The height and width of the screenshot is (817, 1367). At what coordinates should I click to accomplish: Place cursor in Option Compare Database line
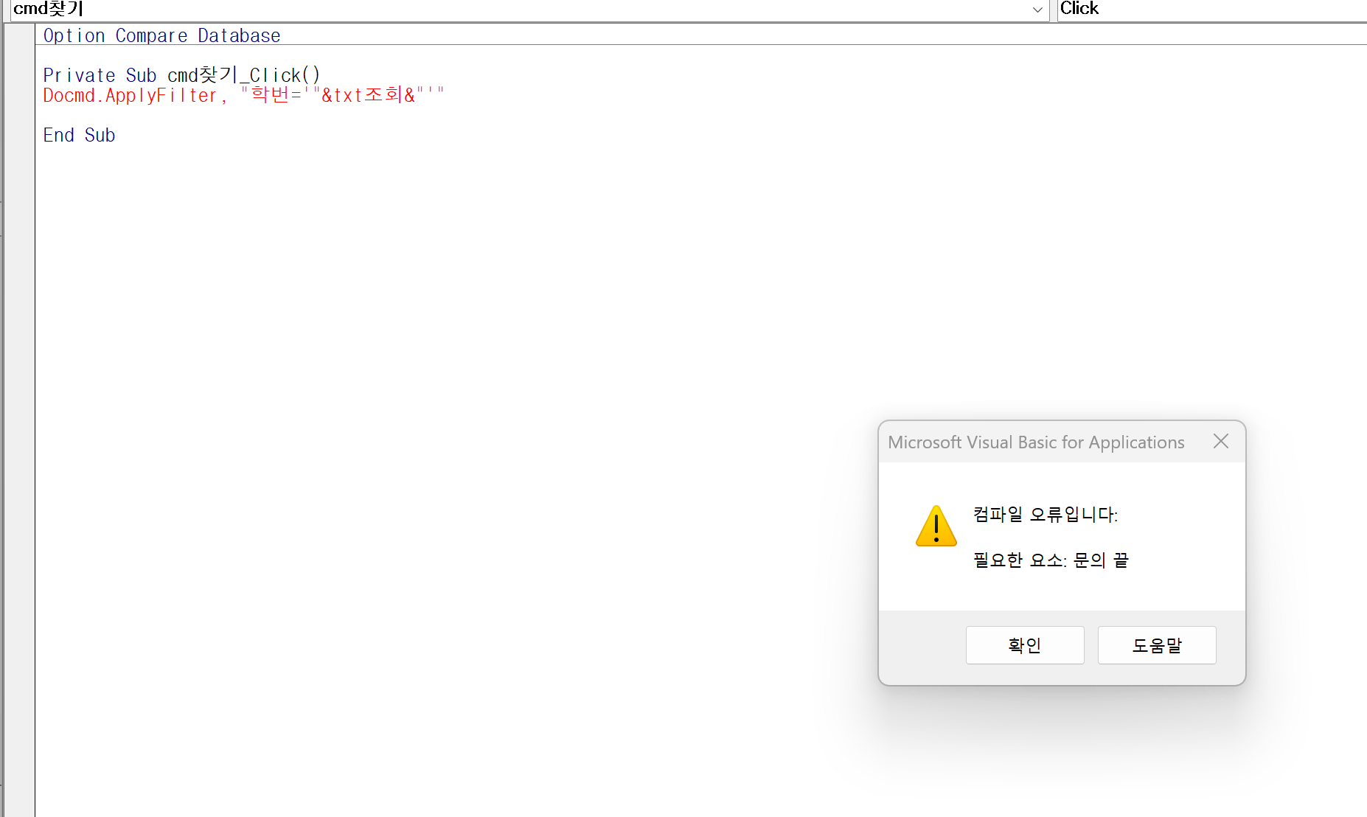(161, 35)
